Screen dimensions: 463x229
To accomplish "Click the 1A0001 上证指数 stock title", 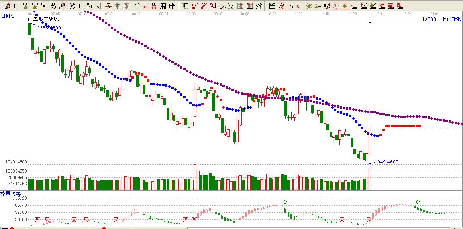I will click(x=441, y=19).
